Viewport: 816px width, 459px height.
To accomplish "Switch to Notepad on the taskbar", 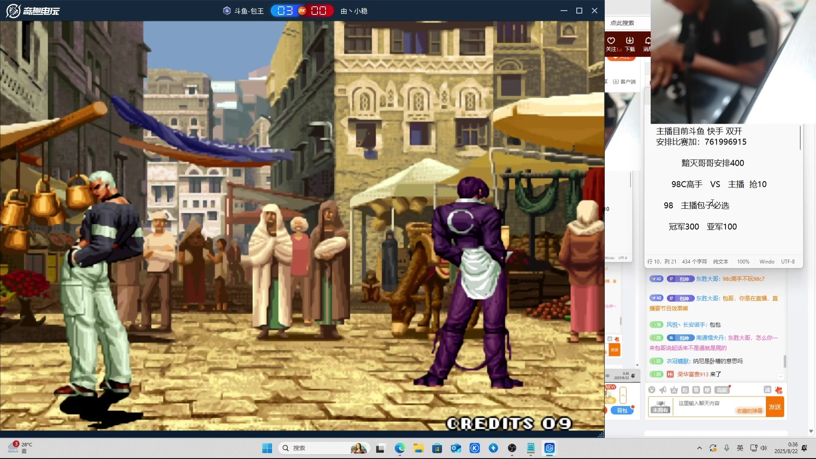I will coord(531,448).
